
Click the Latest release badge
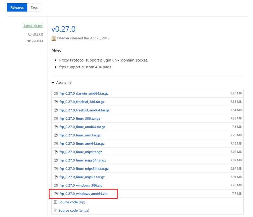[x=33, y=25]
